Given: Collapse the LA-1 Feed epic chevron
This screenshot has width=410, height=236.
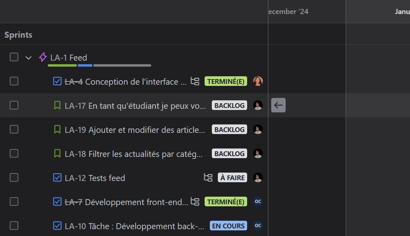Looking at the screenshot, I should tap(28, 58).
